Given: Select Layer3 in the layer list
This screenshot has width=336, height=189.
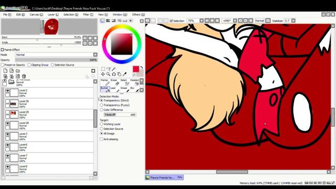Looking at the screenshot, I should (x=49, y=136).
